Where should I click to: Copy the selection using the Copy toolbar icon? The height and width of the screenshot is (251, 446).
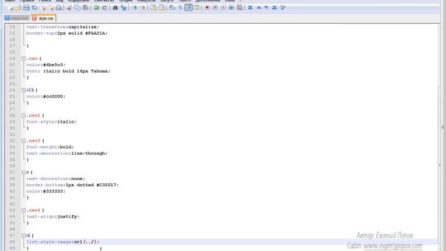click(77, 8)
